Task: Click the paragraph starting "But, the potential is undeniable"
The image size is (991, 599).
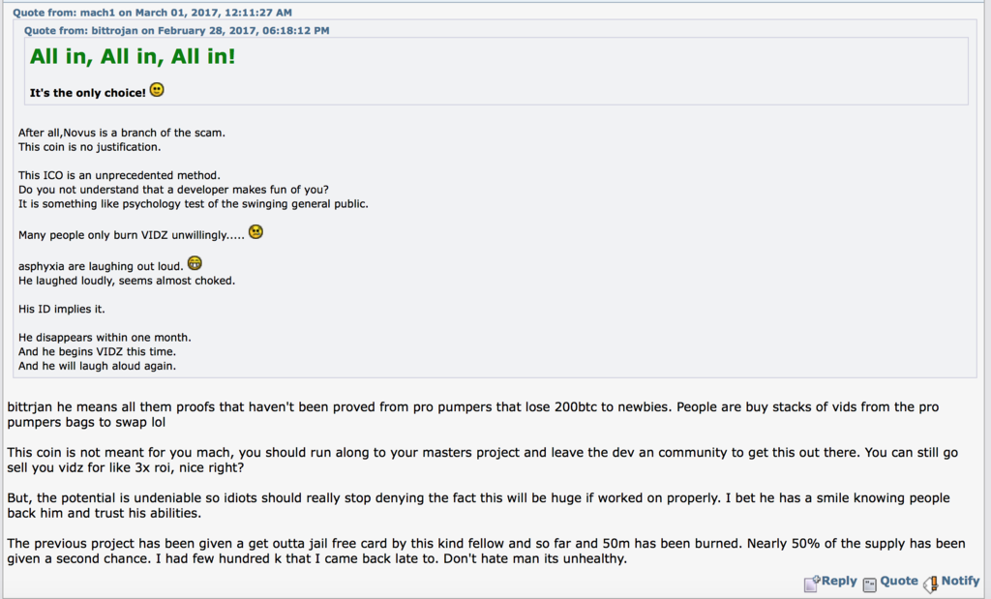Action: (478, 505)
